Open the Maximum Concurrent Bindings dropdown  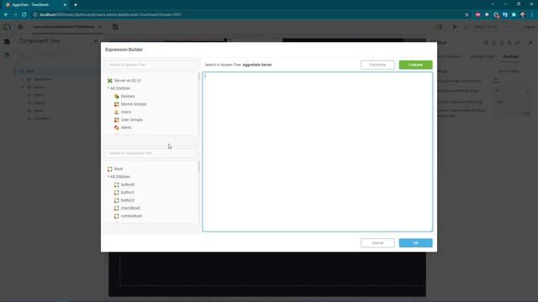click(x=512, y=102)
